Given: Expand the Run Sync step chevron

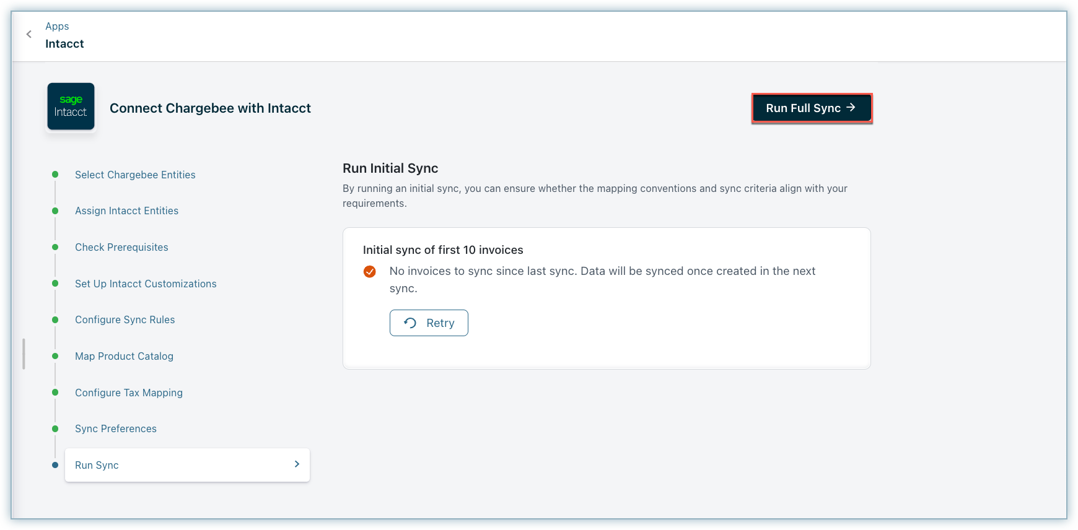Looking at the screenshot, I should point(297,464).
